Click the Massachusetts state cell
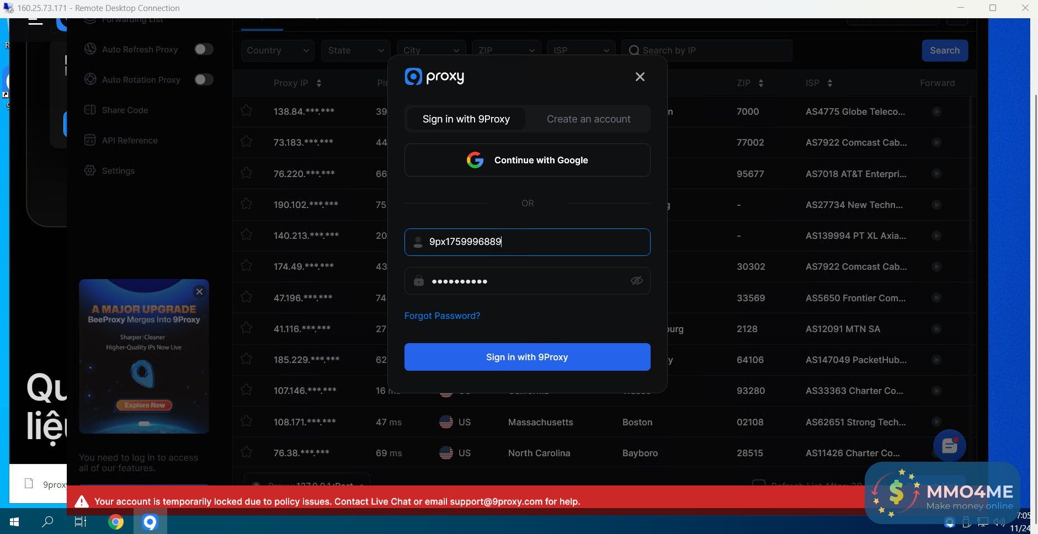The height and width of the screenshot is (534, 1038). coord(540,422)
